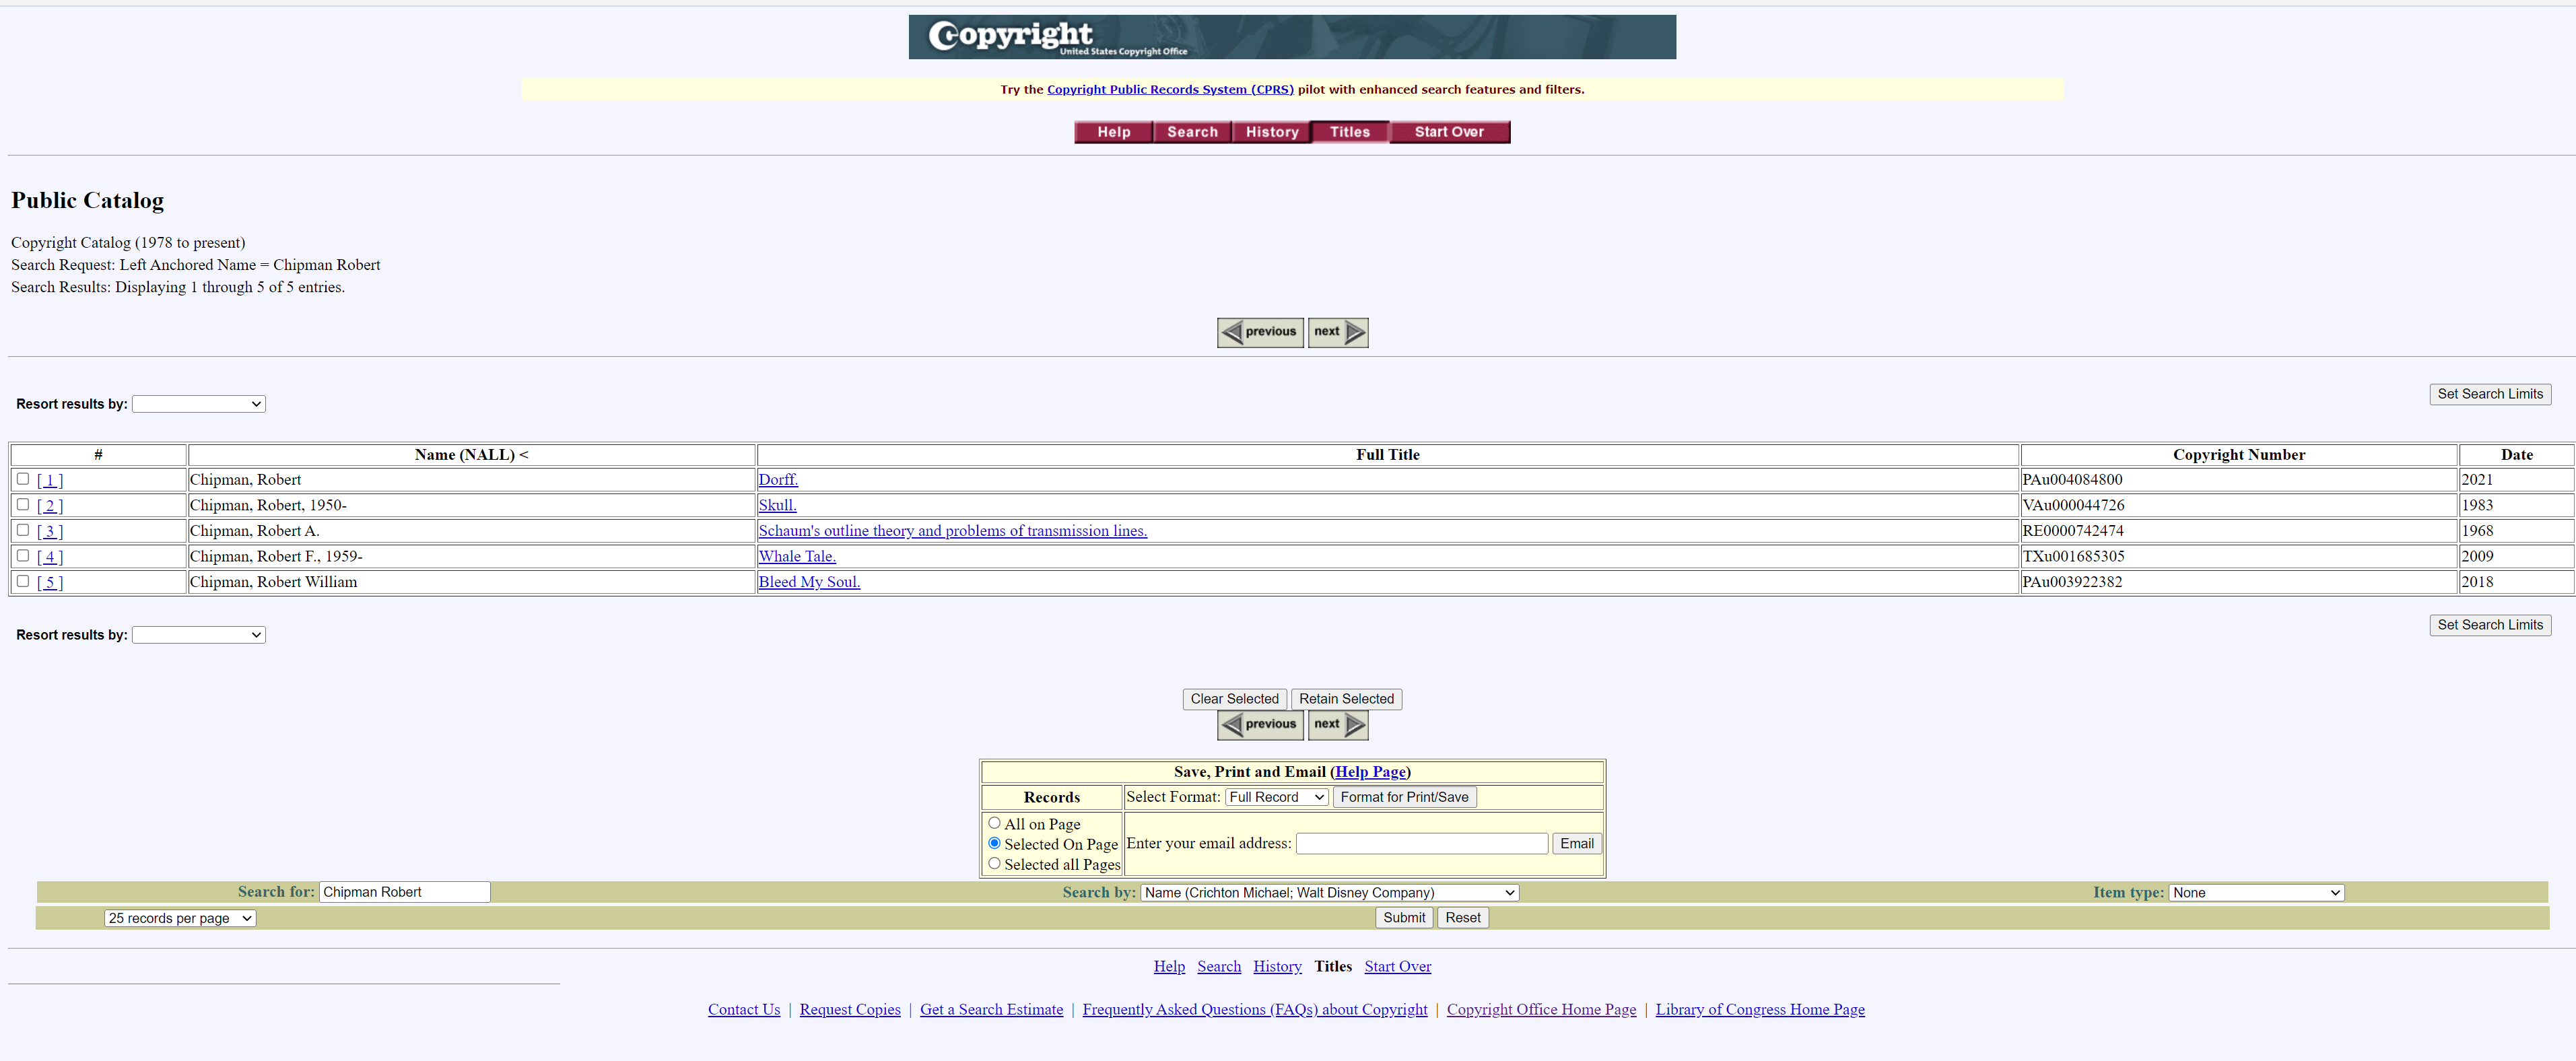
Task: Open the Select Format dropdown
Action: [x=1276, y=797]
